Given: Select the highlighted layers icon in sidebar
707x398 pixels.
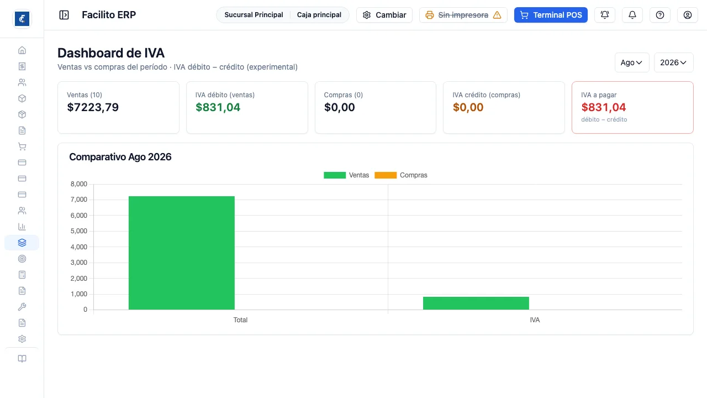Looking at the screenshot, I should pyautogui.click(x=22, y=243).
